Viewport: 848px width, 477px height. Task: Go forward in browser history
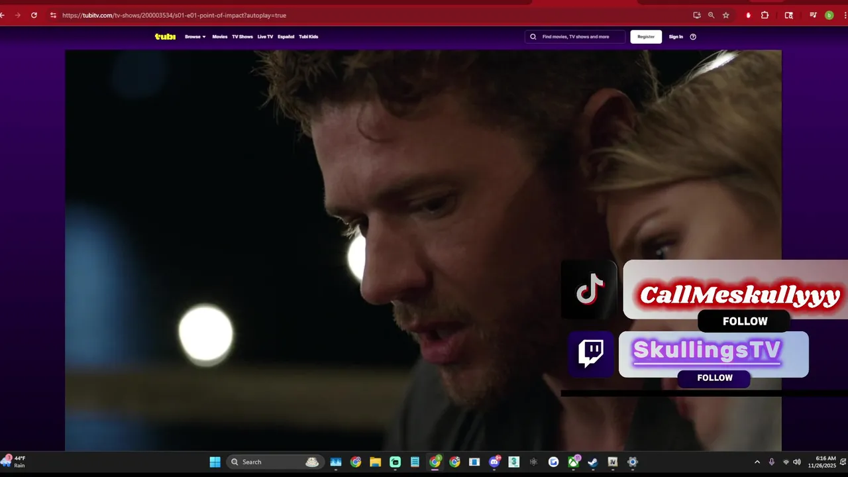pos(17,15)
